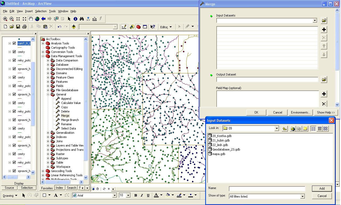Open the Arial font name dropdown
341x205 pixels.
pos(115,195)
